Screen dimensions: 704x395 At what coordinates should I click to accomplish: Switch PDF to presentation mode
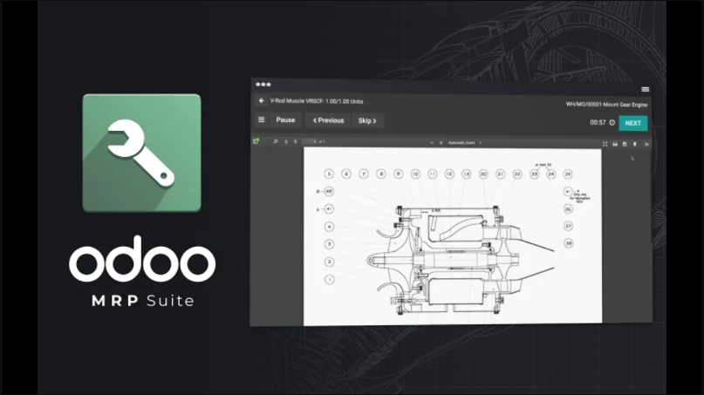tap(605, 144)
